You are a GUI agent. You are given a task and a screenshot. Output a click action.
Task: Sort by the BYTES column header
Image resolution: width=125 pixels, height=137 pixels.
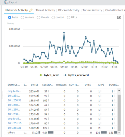tap(35, 85)
